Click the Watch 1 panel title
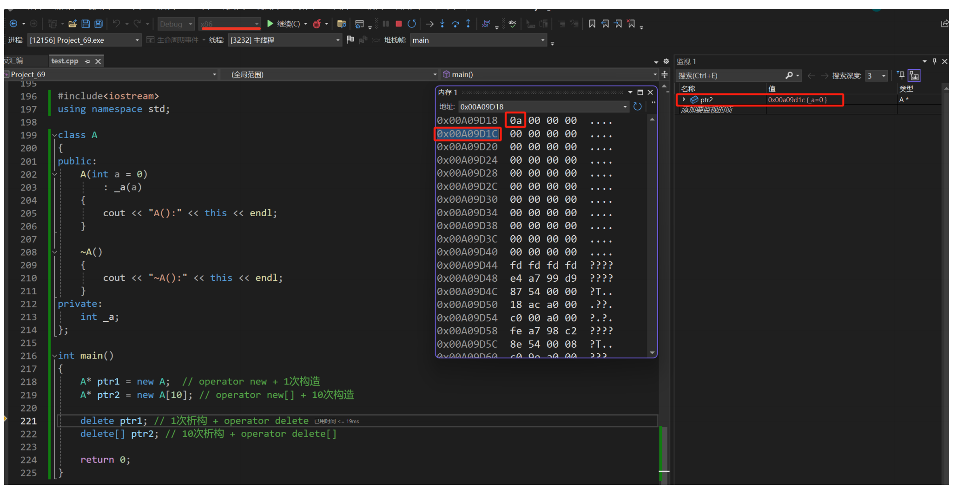 686,61
